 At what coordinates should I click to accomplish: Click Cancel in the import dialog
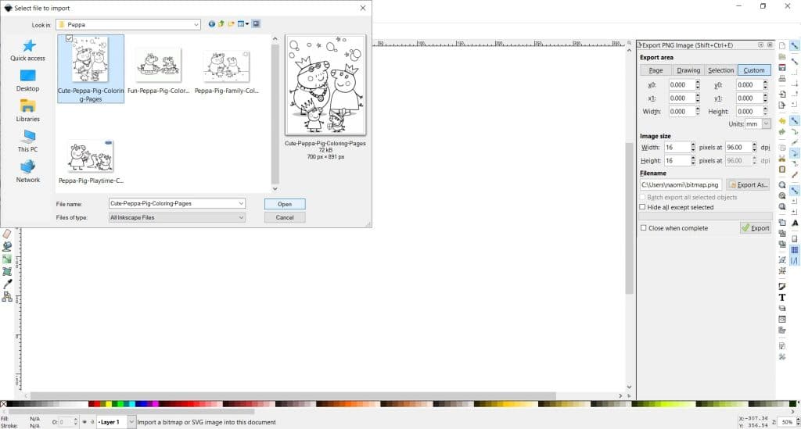[x=285, y=217]
